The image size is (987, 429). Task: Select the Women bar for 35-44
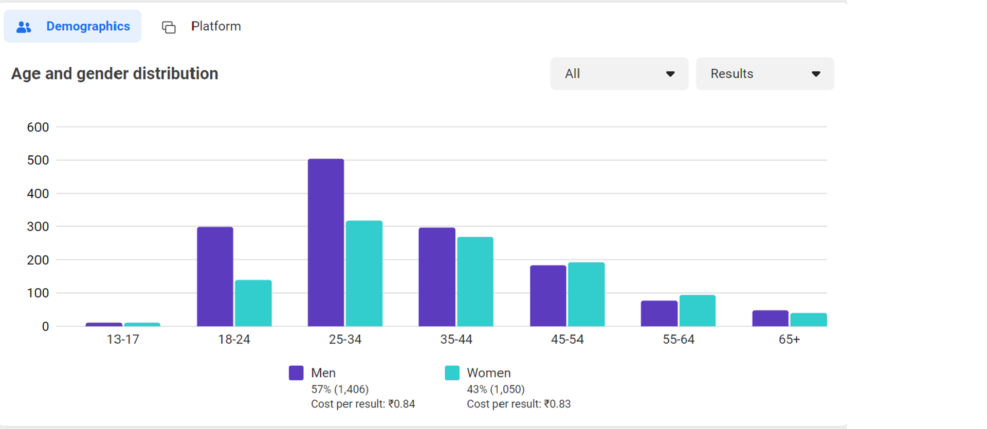pos(475,282)
